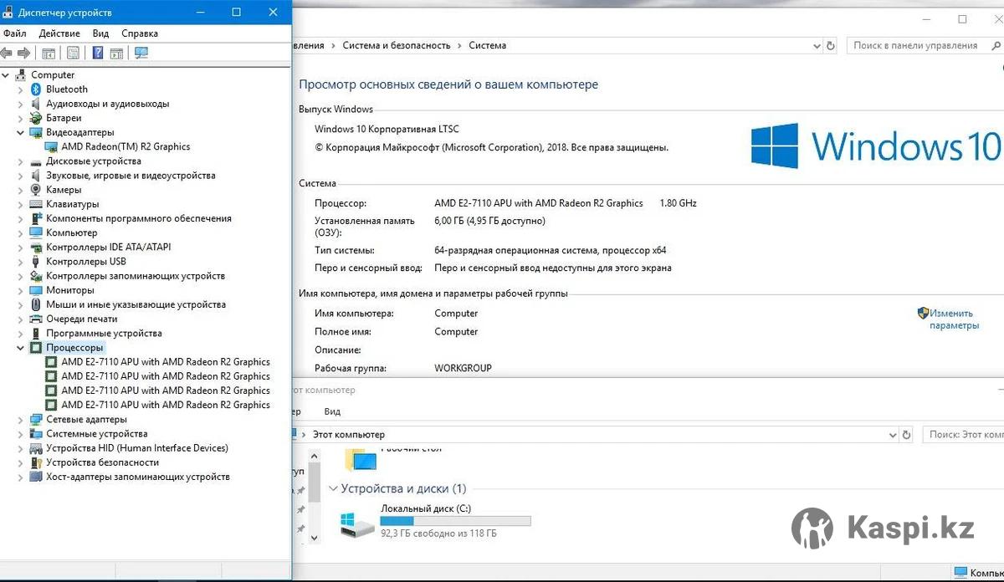Go to Система и безопасность breadcrumb
Image resolution: width=1004 pixels, height=582 pixels.
coord(397,46)
